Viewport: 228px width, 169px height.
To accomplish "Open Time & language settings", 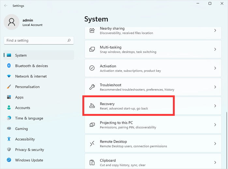I will (x=29, y=118).
